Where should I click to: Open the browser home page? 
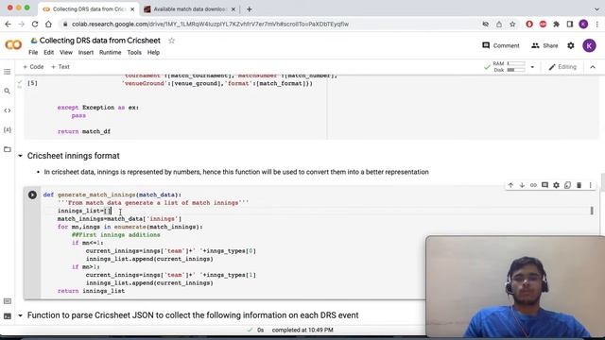pyautogui.click(x=48, y=24)
